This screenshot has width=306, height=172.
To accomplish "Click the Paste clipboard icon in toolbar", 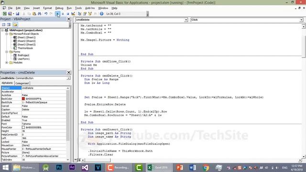I will (34, 14).
